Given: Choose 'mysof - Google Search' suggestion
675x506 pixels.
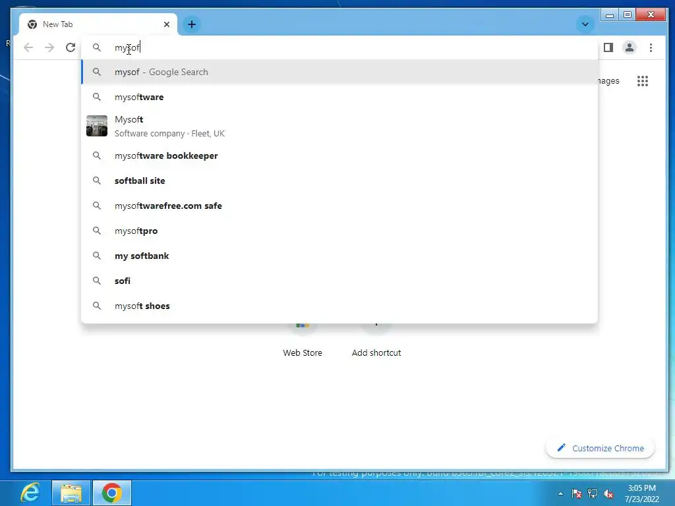Looking at the screenshot, I should click(x=339, y=72).
